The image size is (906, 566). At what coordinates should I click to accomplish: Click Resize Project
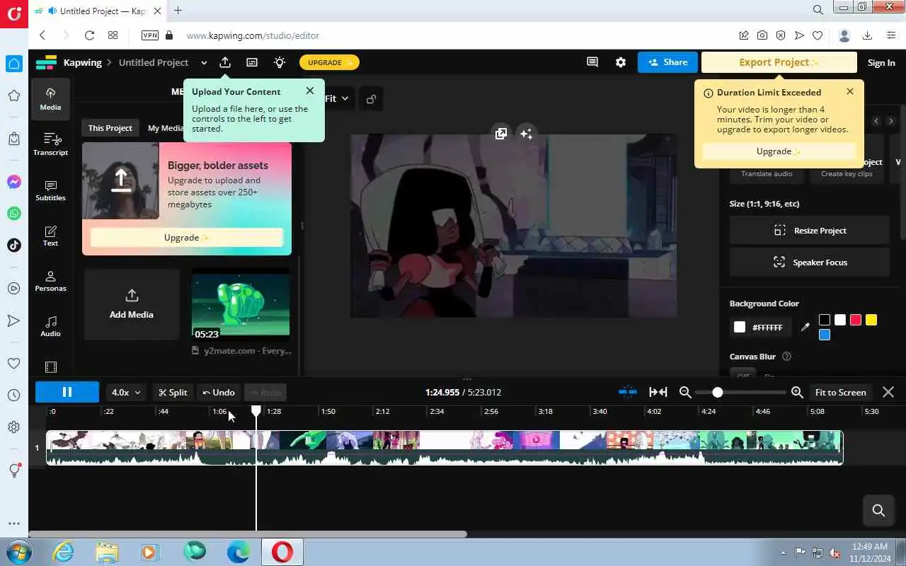[810, 231]
